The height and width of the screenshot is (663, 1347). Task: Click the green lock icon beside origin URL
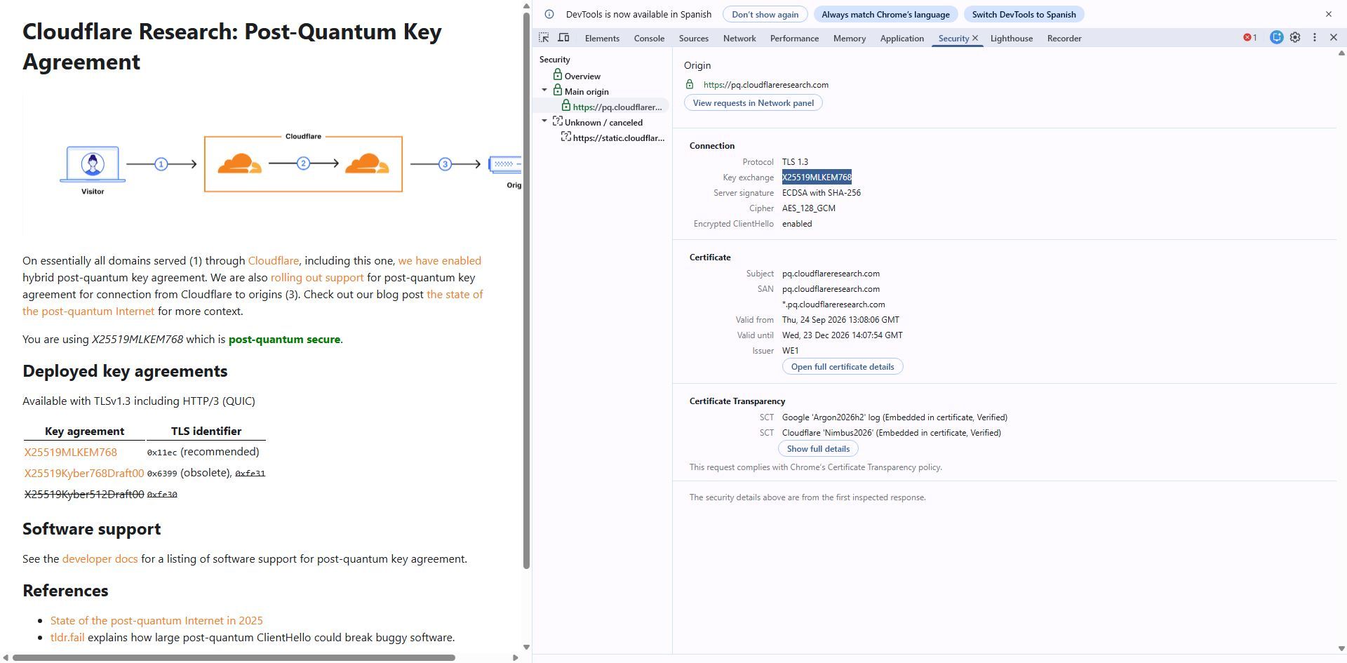690,84
